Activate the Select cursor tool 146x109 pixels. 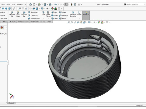[66, 5]
